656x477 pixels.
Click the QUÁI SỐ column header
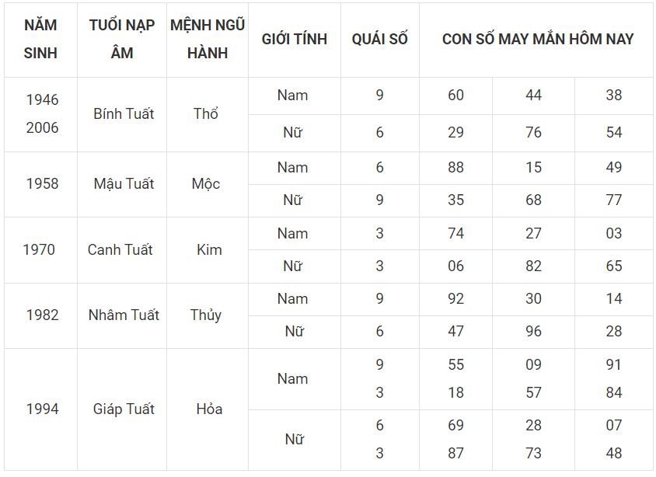tap(380, 39)
